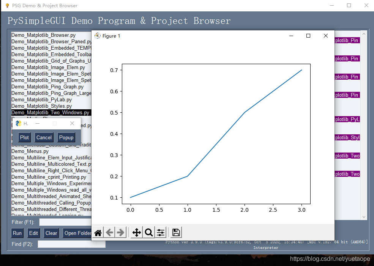Screen dimensions: 374x266
Task: Open the Configure subplots sliders icon
Action: [x=161, y=232]
